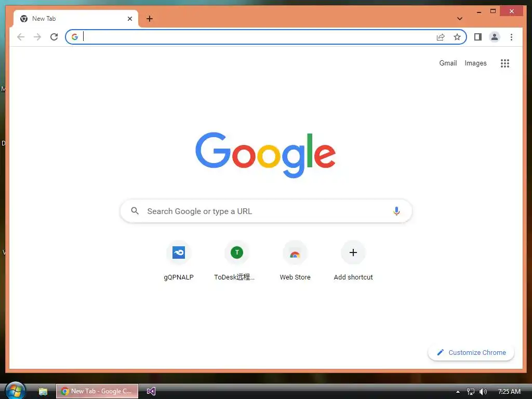The height and width of the screenshot is (399, 532).
Task: Click the search magnifier icon
Action: pos(135,211)
